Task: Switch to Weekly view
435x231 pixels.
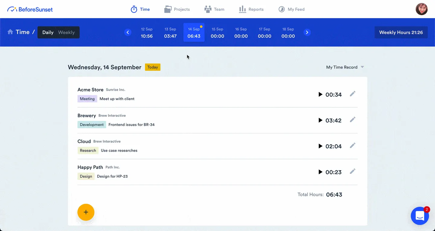Action: (66, 32)
